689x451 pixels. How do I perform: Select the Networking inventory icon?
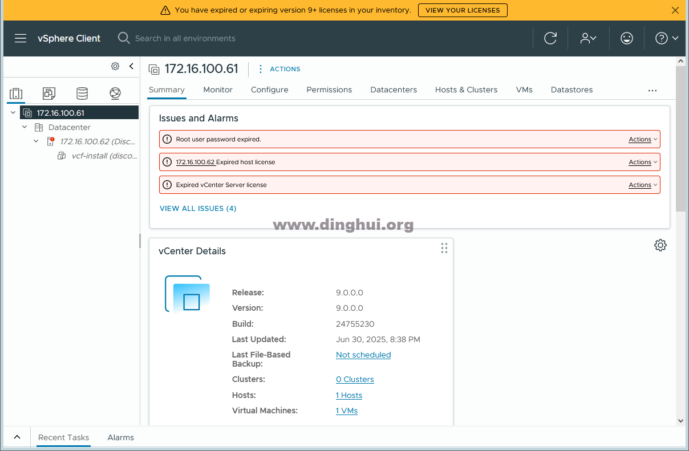115,94
